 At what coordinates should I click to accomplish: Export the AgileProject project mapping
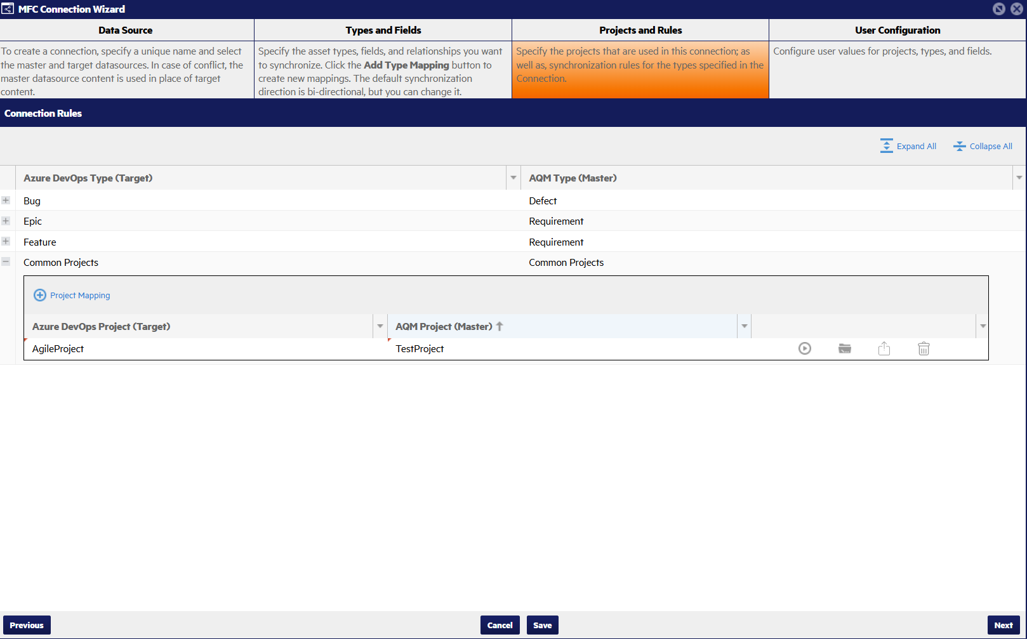point(884,348)
